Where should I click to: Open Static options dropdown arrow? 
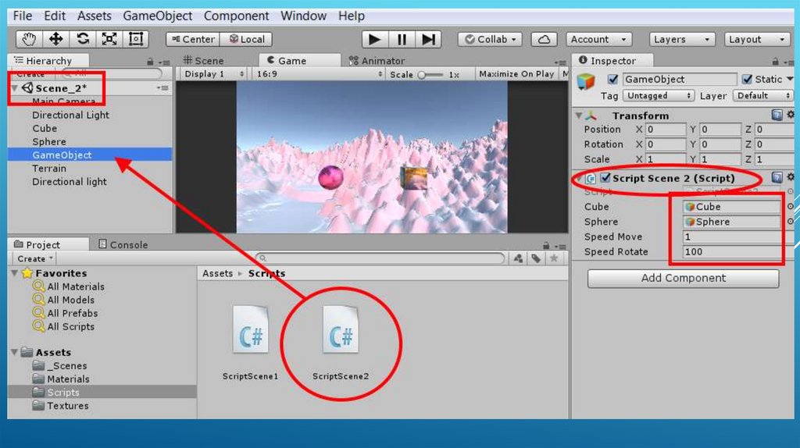(790, 79)
